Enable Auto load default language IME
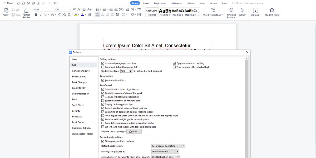The width and height of the screenshot is (316, 158). click(x=103, y=67)
